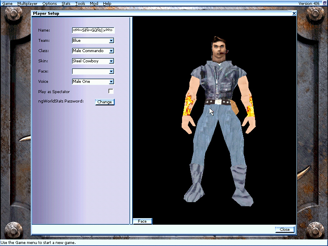Open the empty Face dropdown
The image size is (328, 246).
[111, 71]
